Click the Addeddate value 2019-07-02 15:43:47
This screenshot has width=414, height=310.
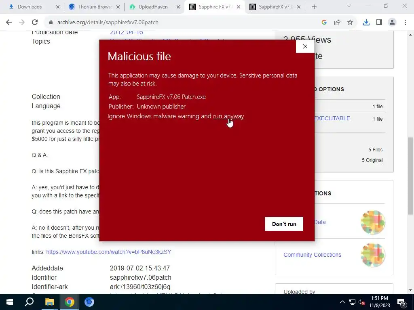[139, 268]
